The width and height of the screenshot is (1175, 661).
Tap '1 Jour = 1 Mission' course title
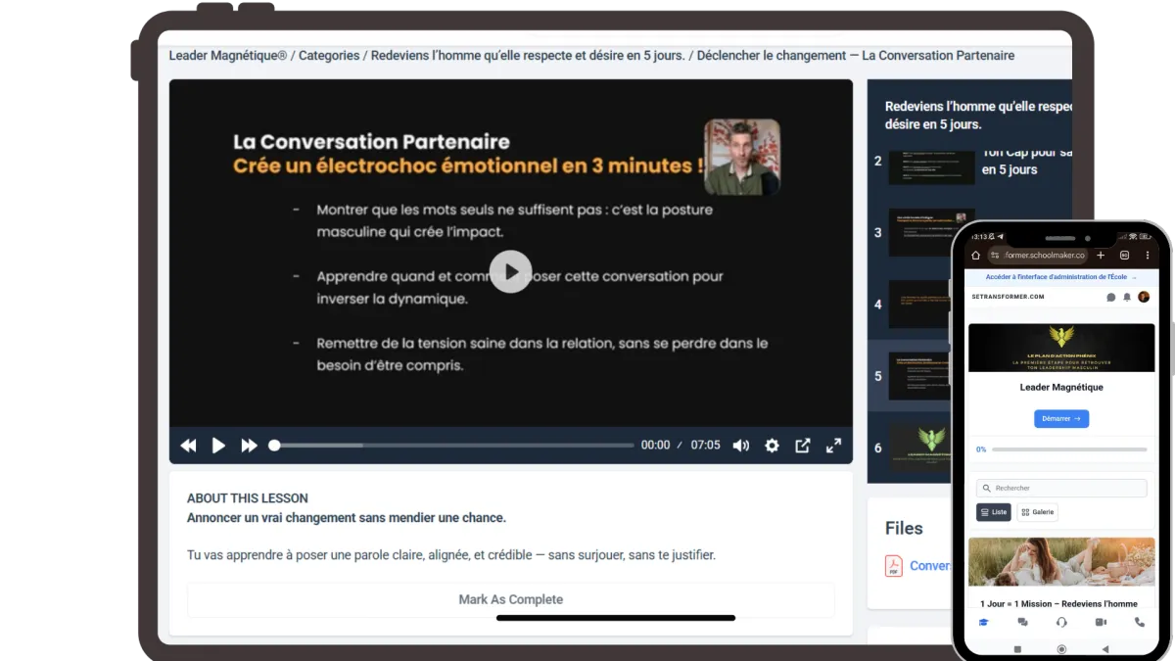[x=1061, y=604]
